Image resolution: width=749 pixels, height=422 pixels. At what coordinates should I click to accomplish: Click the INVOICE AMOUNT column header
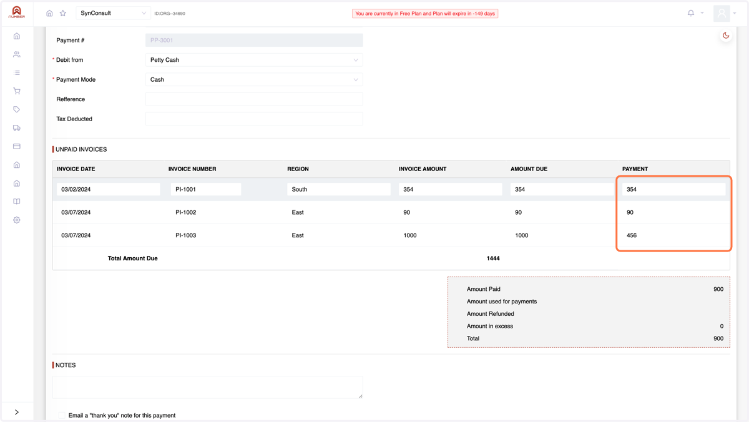pyautogui.click(x=423, y=169)
